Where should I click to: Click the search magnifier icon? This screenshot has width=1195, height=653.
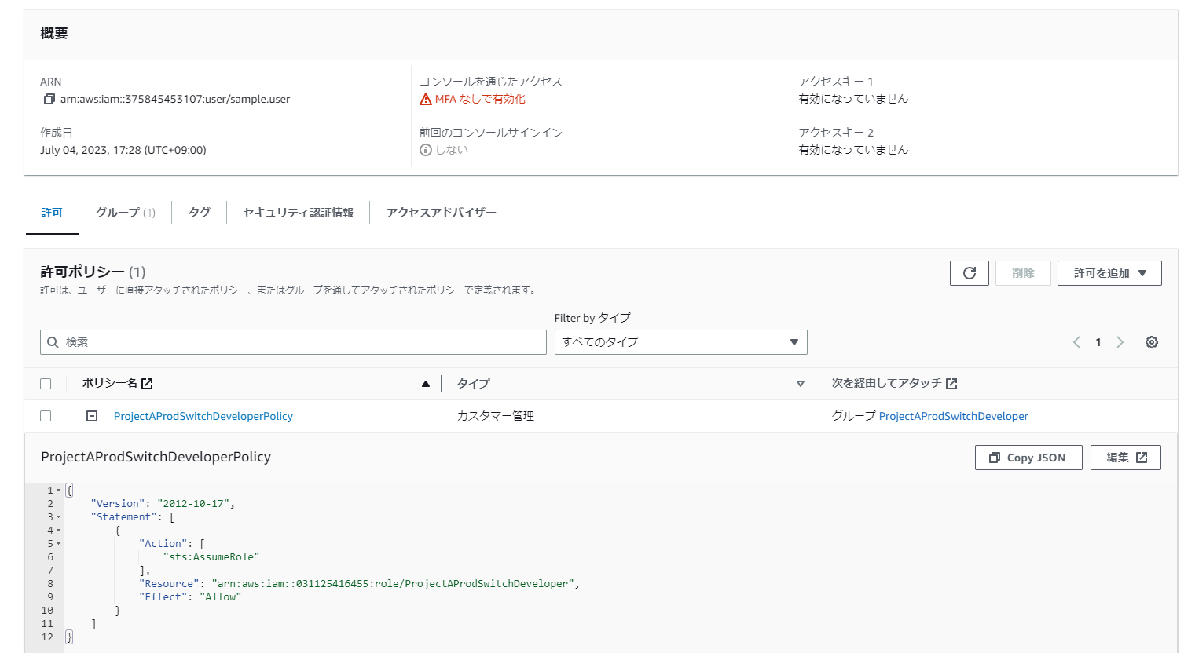click(53, 342)
